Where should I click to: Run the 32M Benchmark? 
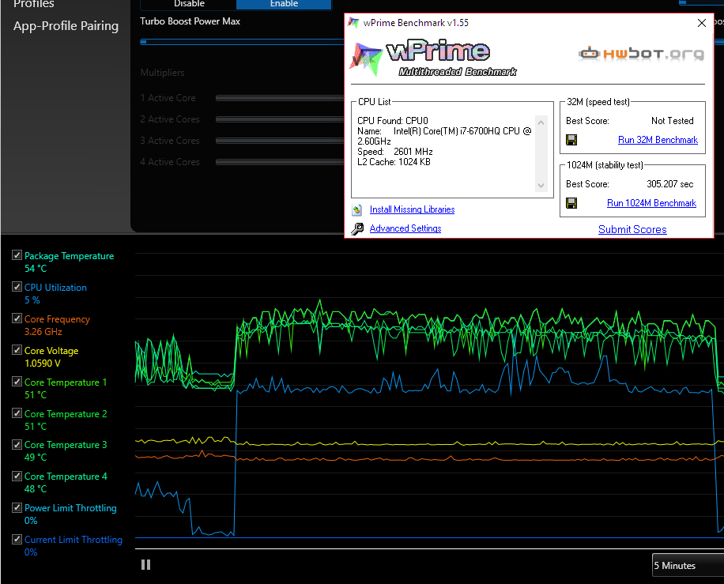tap(658, 140)
